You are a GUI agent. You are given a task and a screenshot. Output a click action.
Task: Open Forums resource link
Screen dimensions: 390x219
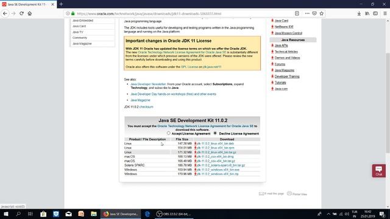pyautogui.click(x=280, y=64)
